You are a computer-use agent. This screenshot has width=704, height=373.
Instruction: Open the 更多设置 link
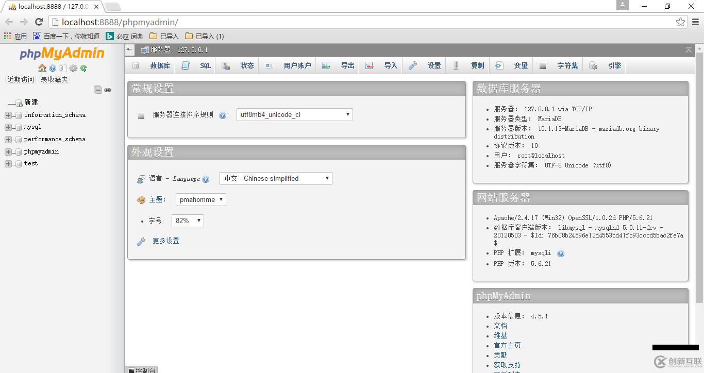point(166,241)
